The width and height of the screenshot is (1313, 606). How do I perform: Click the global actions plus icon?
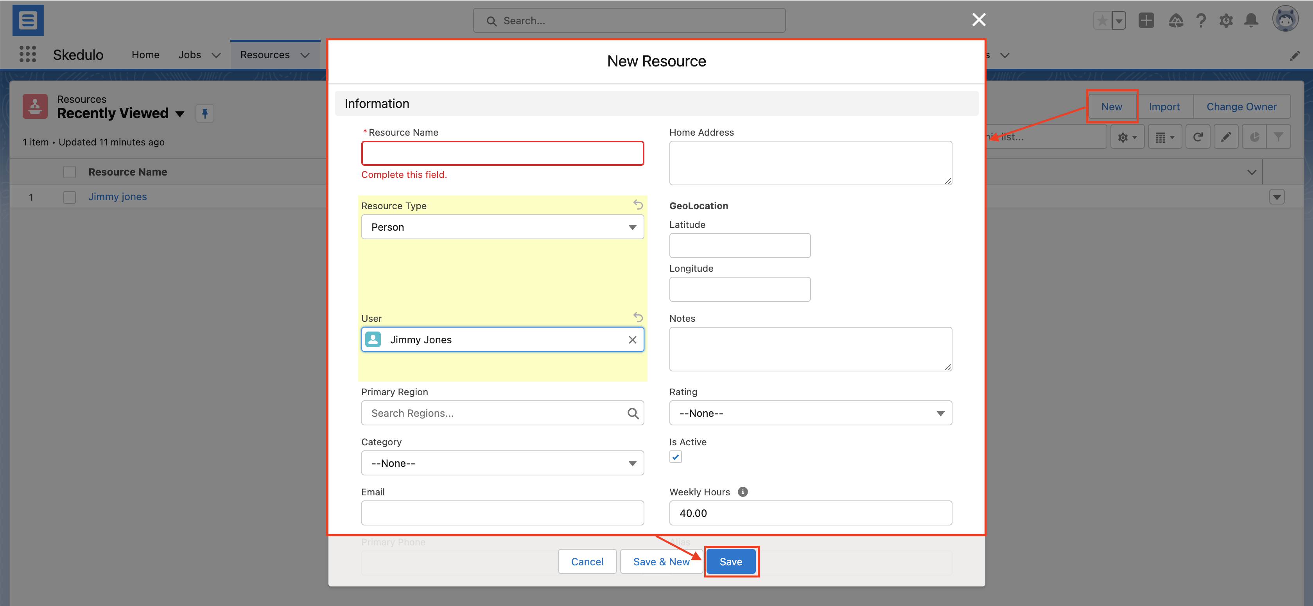(x=1146, y=20)
